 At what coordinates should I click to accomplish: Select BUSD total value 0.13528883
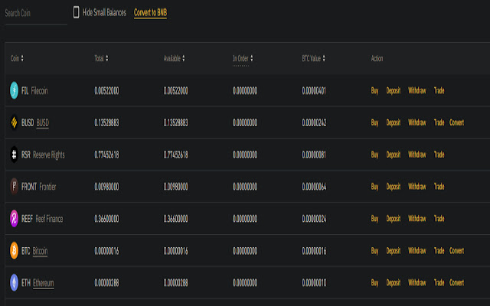pyautogui.click(x=106, y=122)
